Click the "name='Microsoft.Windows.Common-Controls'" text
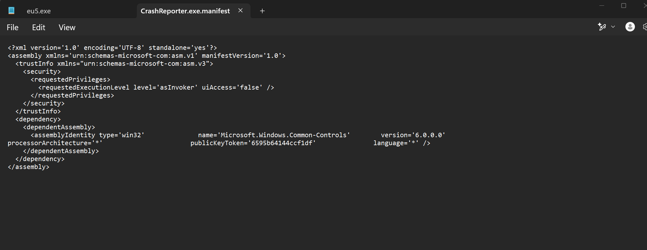647x250 pixels. pyautogui.click(x=274, y=135)
